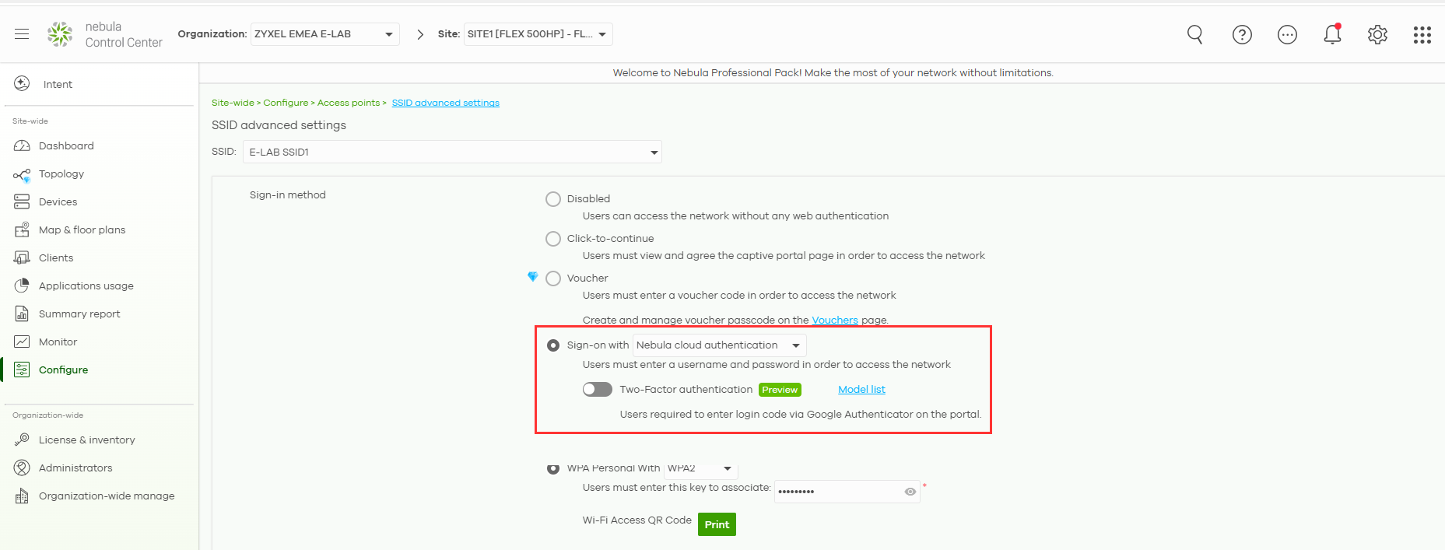Open the hamburger navigation menu
The image size is (1445, 550).
(22, 34)
